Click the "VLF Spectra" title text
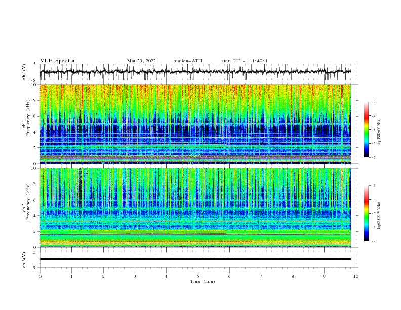 (x=57, y=61)
